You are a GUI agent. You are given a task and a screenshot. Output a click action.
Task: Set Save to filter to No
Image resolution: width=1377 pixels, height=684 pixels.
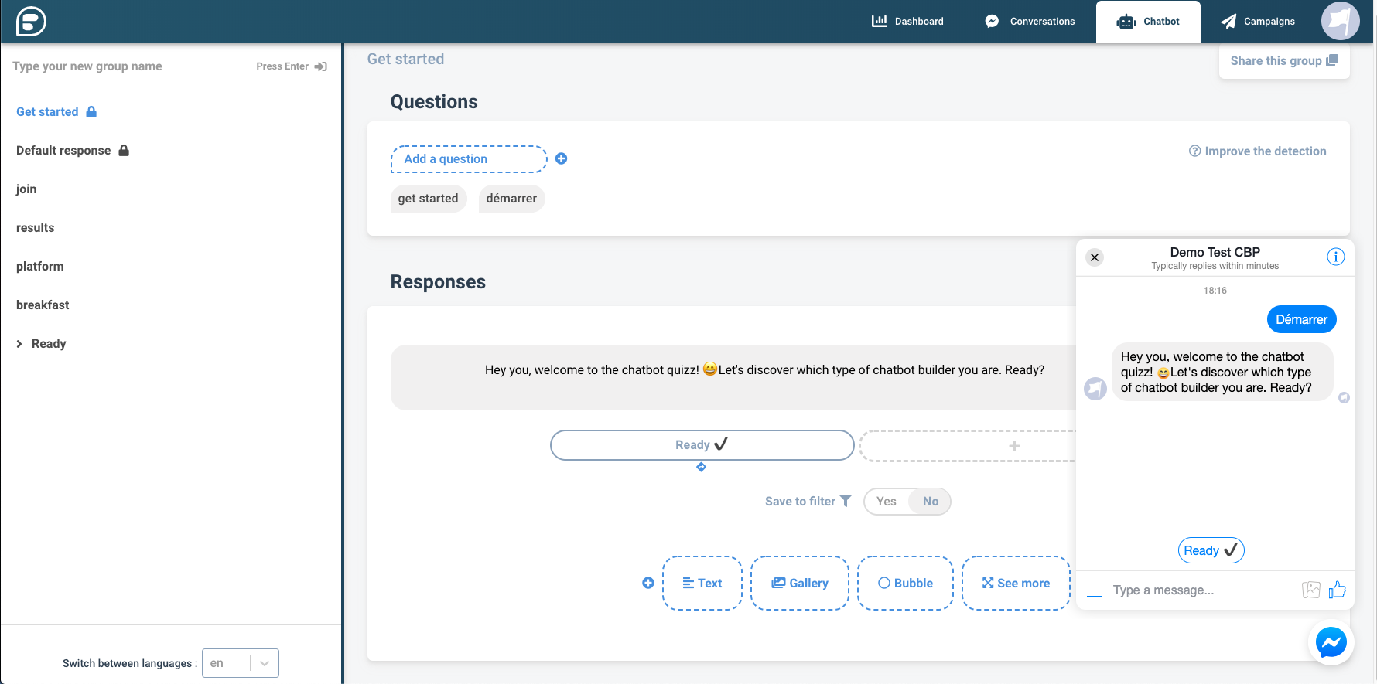click(x=931, y=501)
